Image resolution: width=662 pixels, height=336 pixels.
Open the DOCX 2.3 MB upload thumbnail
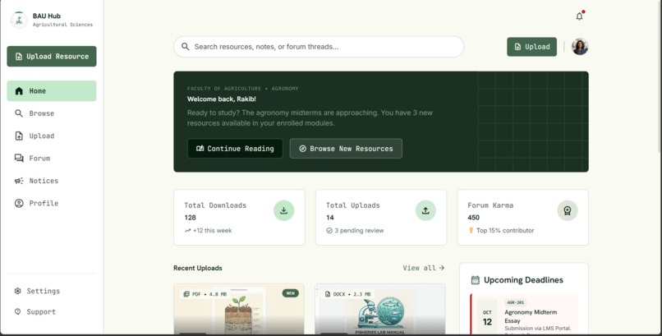380,309
